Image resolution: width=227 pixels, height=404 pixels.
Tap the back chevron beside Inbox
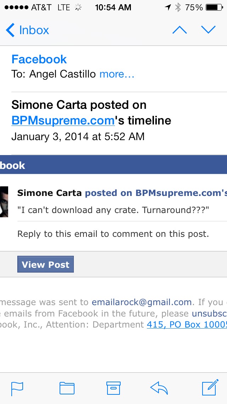(10, 30)
